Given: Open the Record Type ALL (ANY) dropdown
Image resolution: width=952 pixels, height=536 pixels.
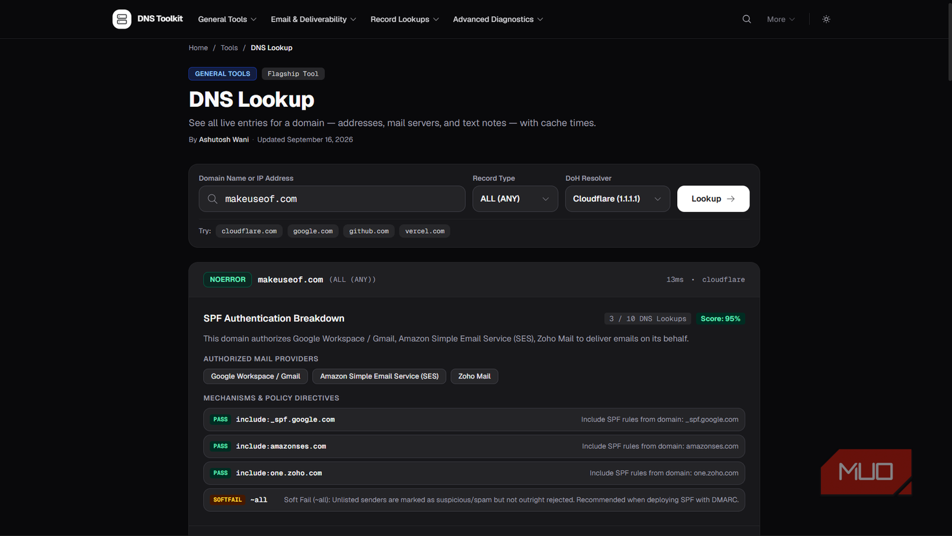Looking at the screenshot, I should [515, 199].
